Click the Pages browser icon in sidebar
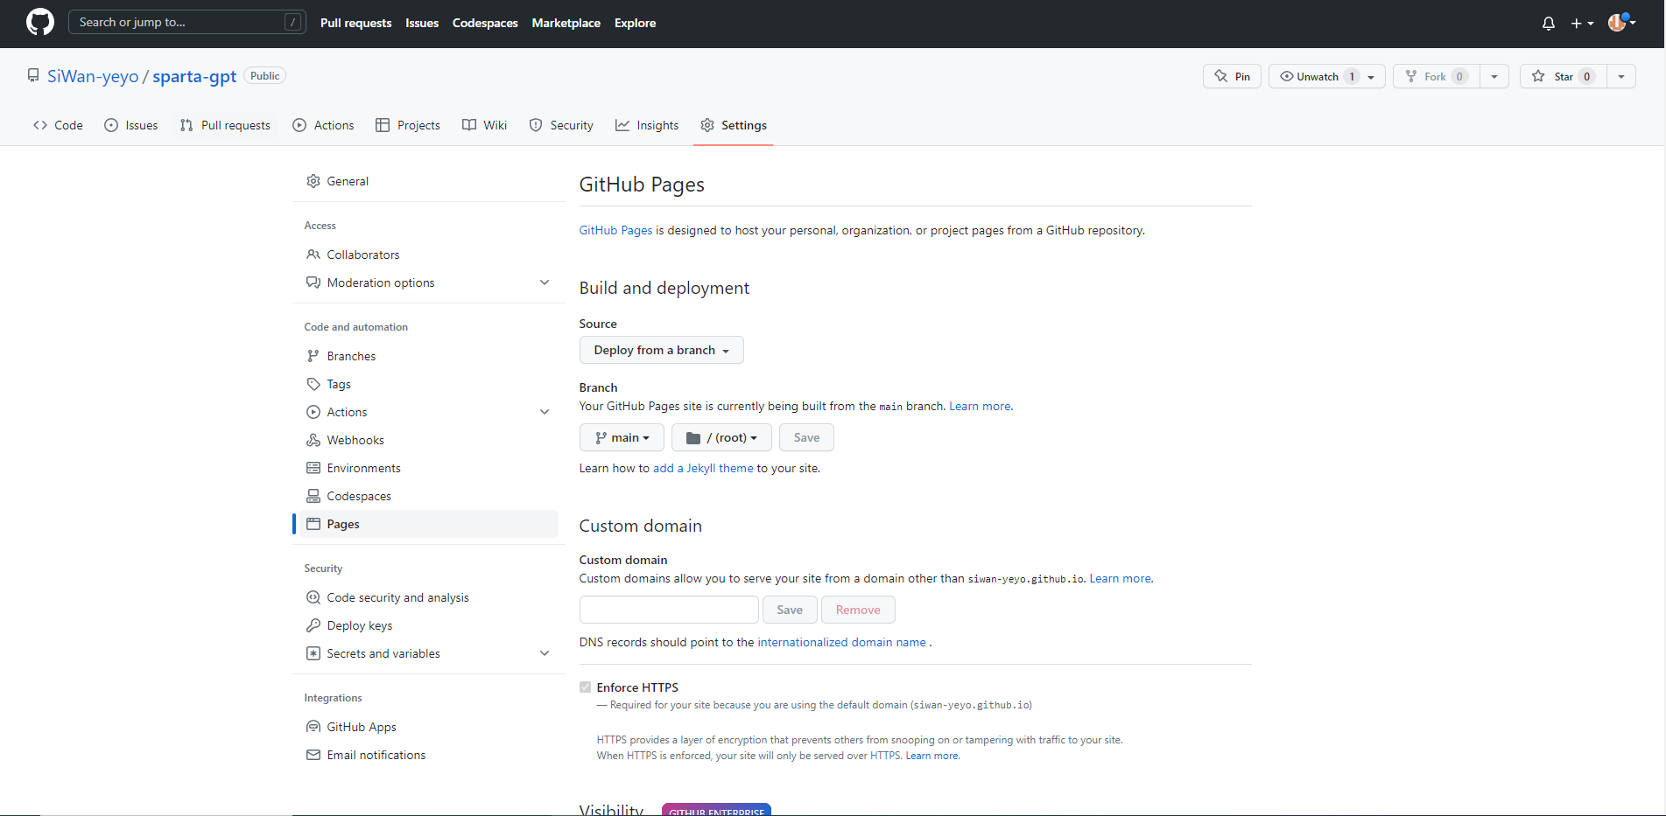 pos(313,524)
